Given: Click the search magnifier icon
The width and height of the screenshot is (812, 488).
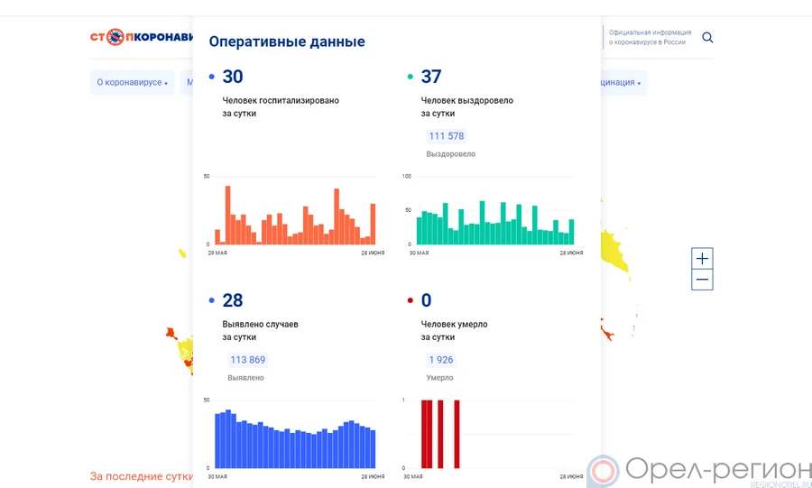Looking at the screenshot, I should (707, 38).
